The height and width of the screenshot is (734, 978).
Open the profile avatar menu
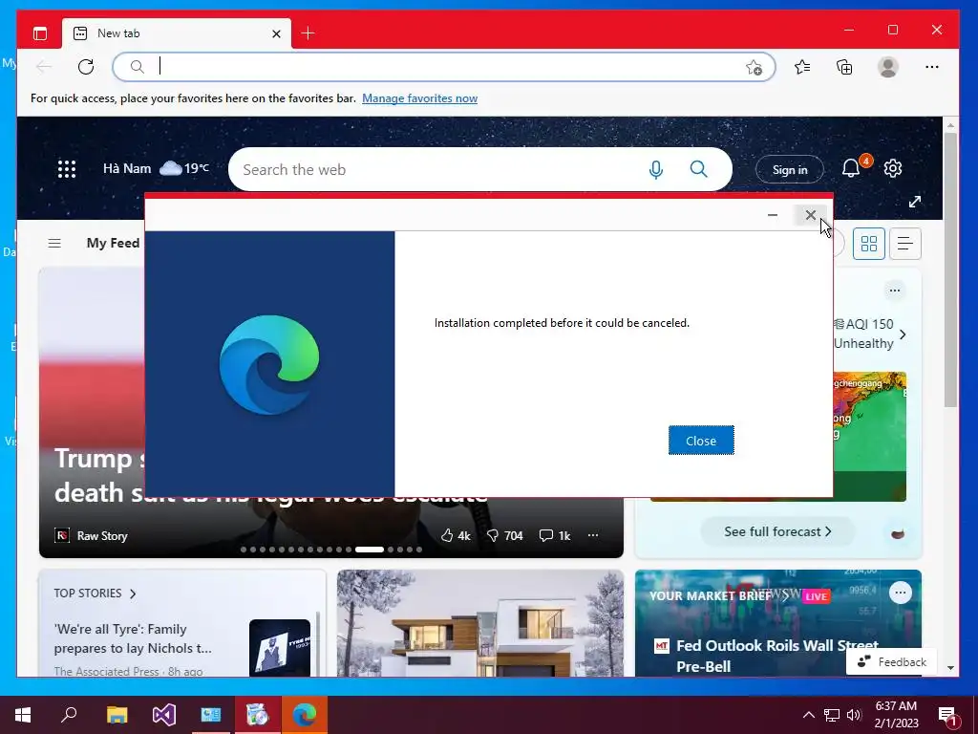(887, 67)
